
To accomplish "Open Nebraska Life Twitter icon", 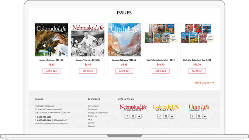I will [139, 116].
